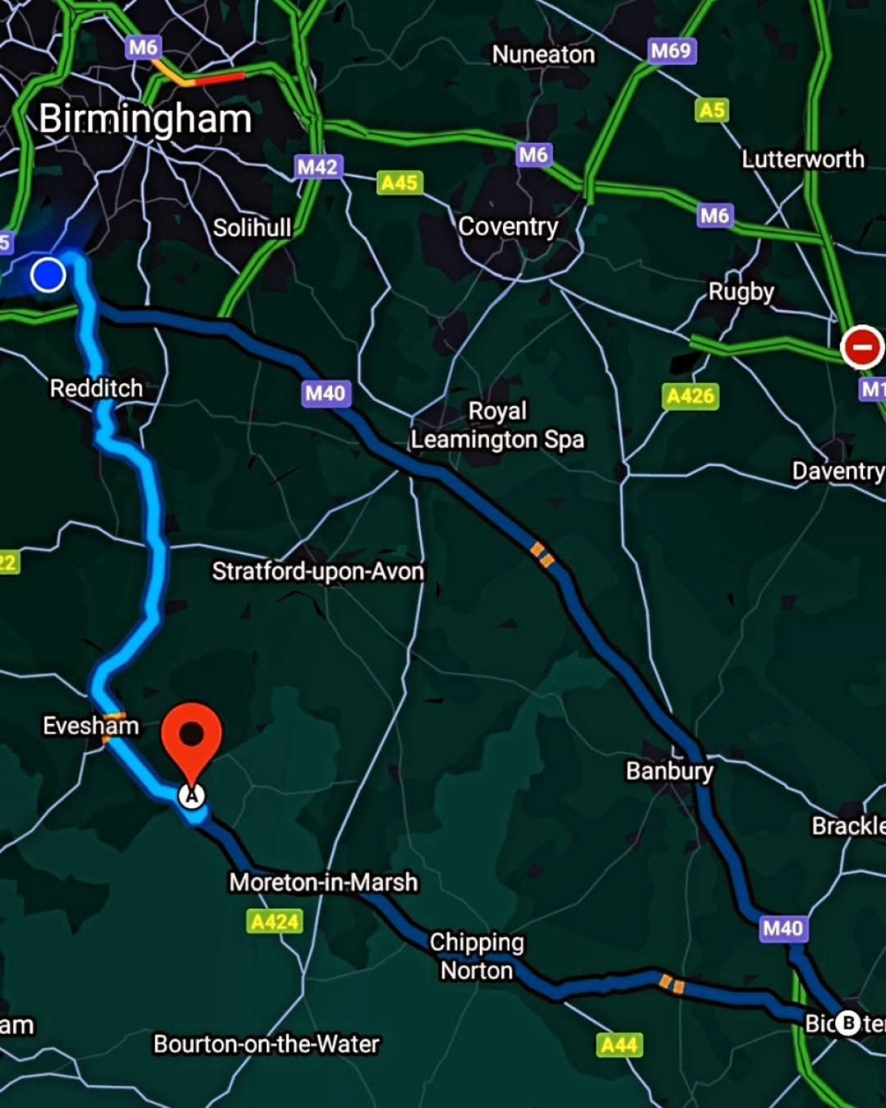Select waypoint A marker on route

[x=192, y=795]
